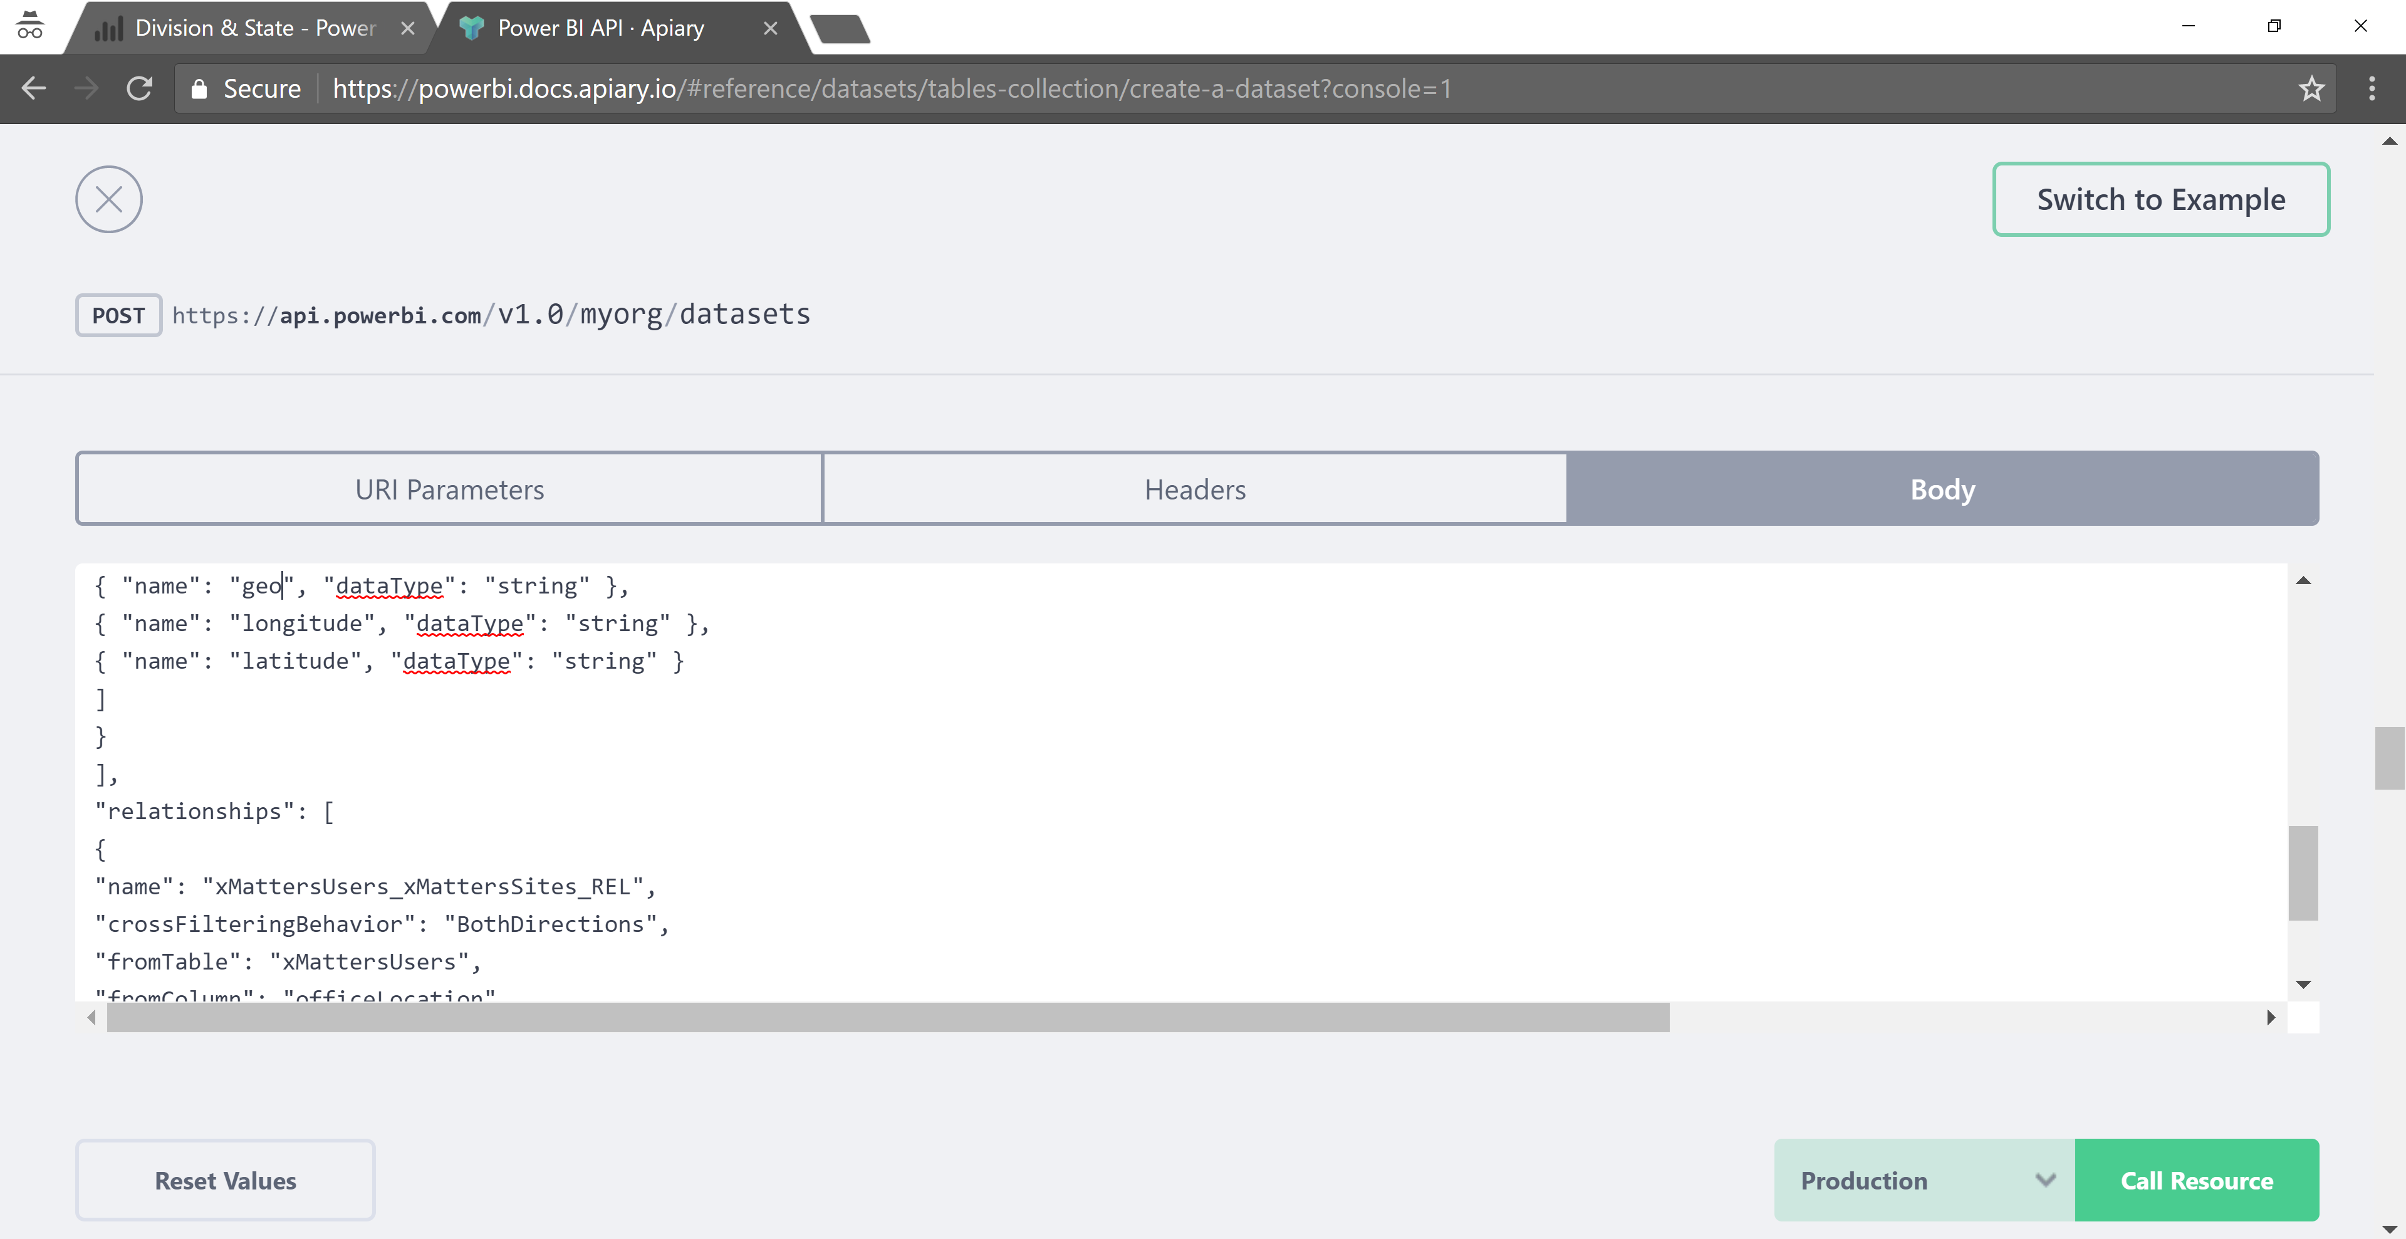Switch to the Headers tab

pos(1195,488)
